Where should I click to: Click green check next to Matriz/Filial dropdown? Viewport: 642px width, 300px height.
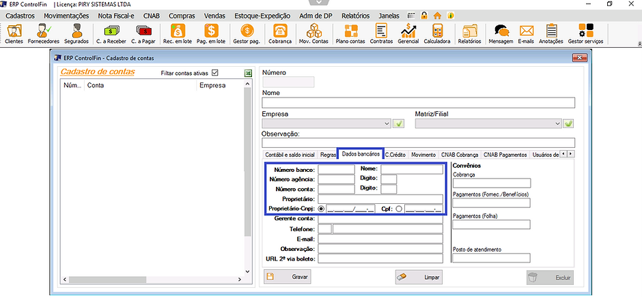(568, 123)
